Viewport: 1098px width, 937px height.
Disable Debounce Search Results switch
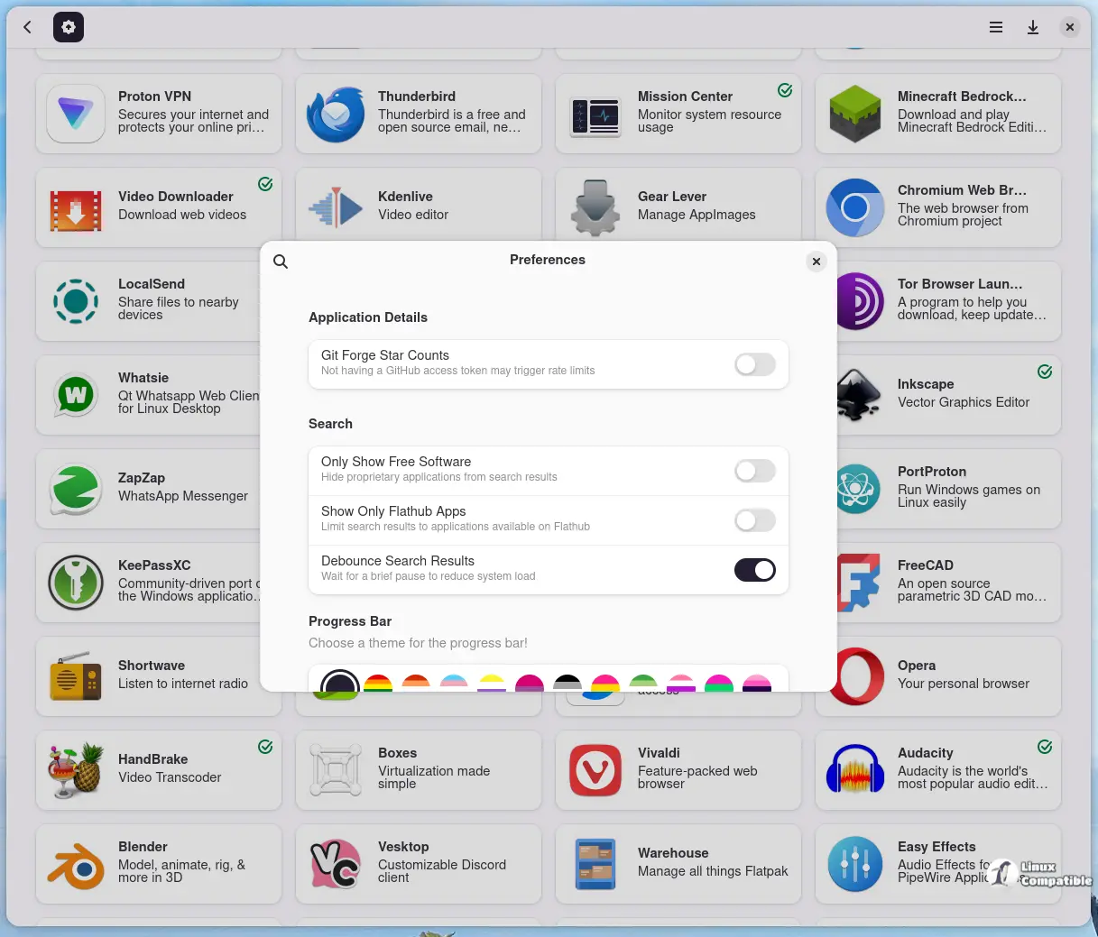tap(754, 570)
